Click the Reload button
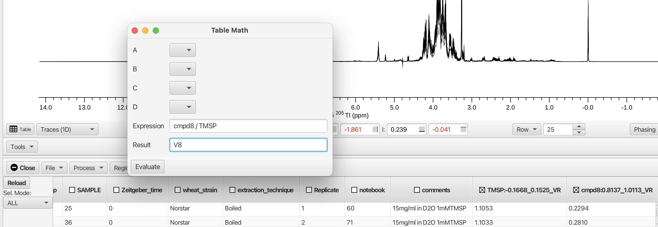658x227 pixels. pos(17,183)
